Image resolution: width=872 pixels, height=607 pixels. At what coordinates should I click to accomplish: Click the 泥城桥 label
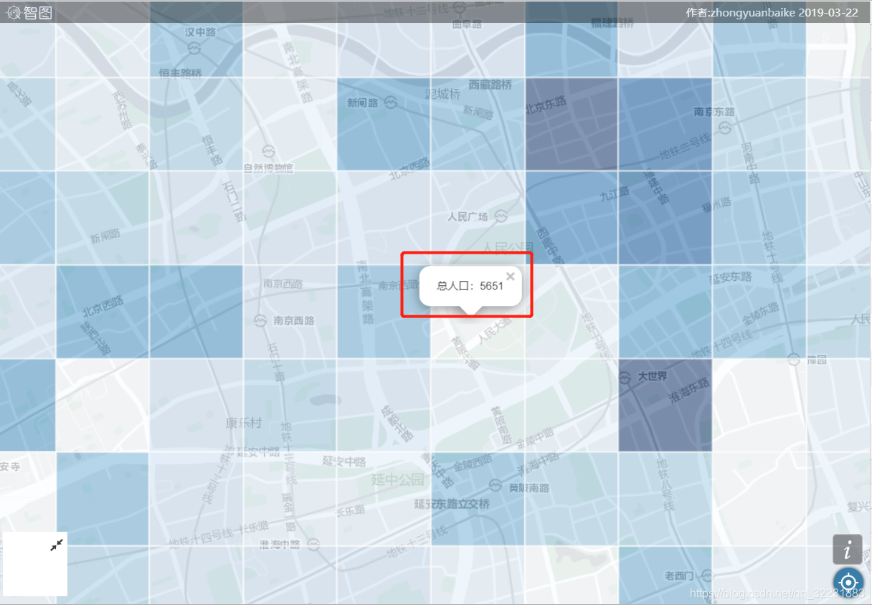(x=443, y=94)
